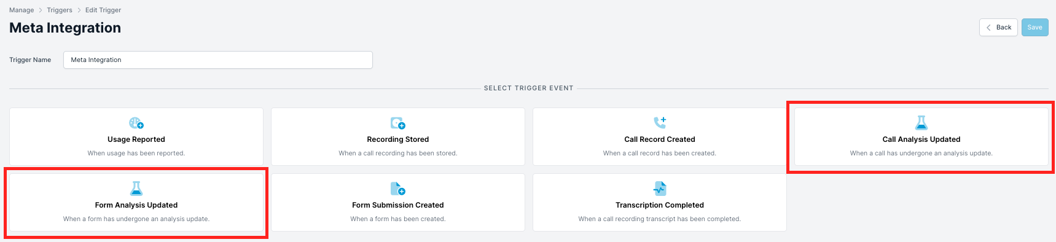The width and height of the screenshot is (1056, 242).
Task: Select the Usage Reported trigger card
Action: 136,136
